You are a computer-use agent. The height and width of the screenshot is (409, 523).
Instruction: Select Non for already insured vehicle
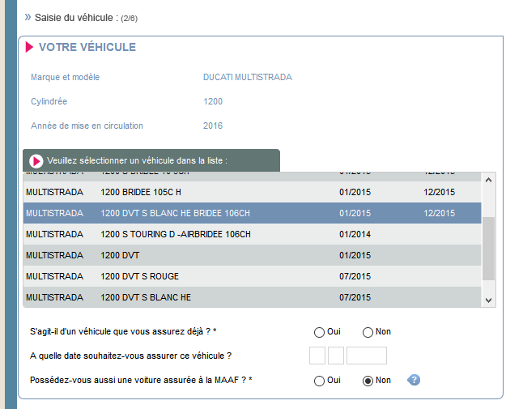pos(368,332)
